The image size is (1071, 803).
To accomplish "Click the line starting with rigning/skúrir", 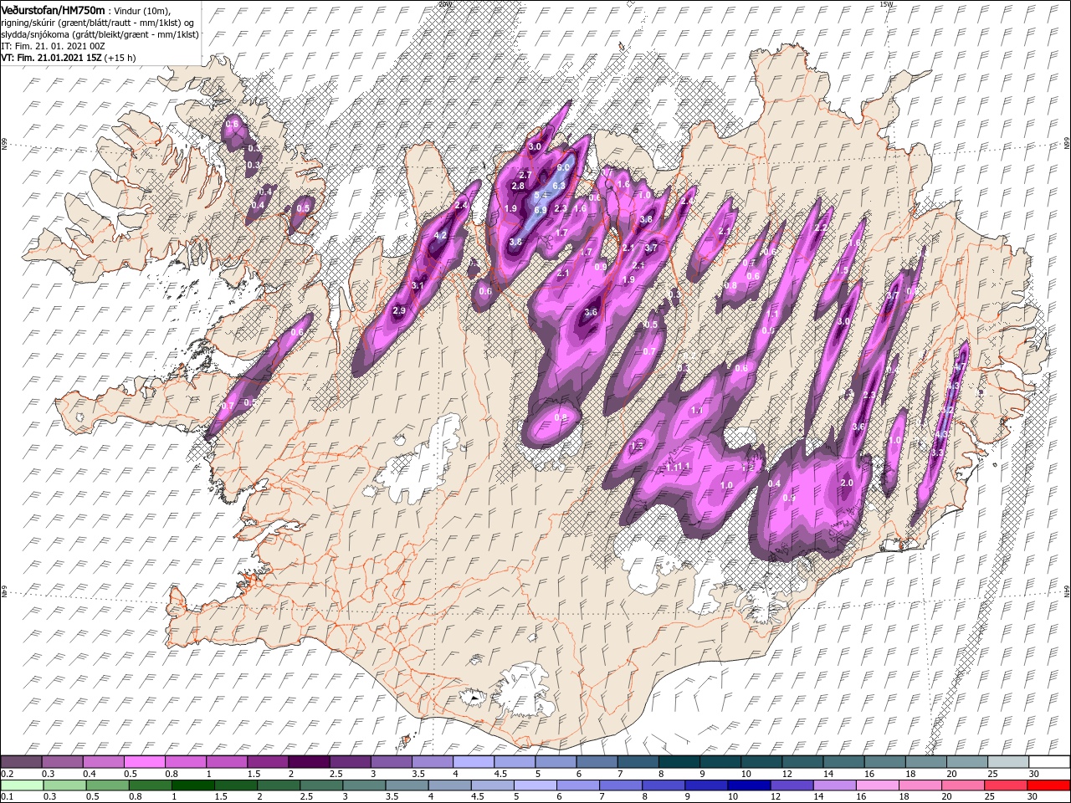I will [98, 23].
